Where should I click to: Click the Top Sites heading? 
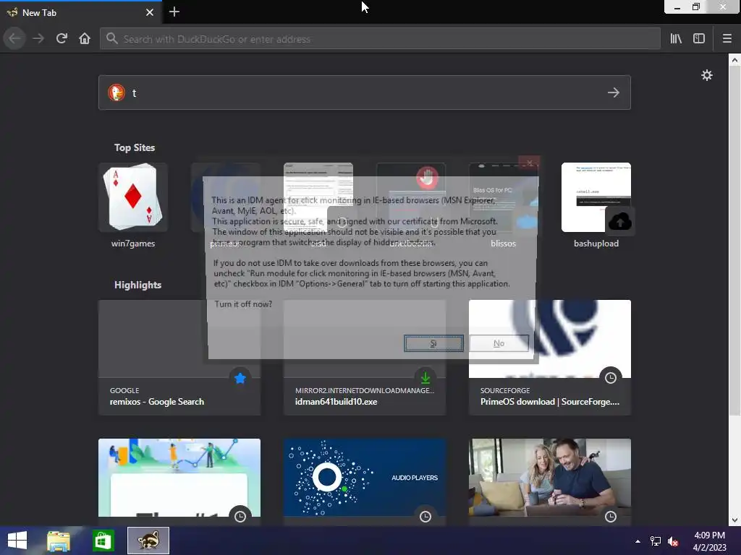coord(135,147)
